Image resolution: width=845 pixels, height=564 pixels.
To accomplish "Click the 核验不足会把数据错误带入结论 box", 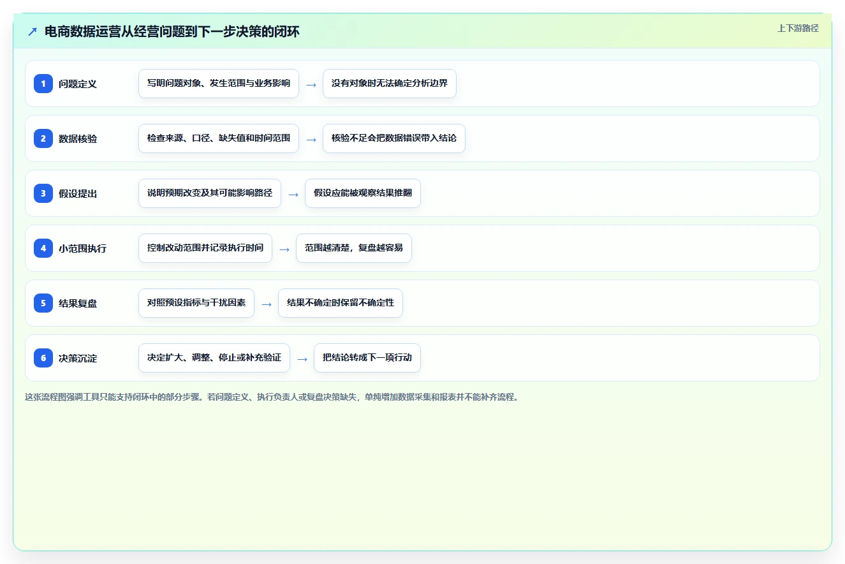I will [x=394, y=138].
